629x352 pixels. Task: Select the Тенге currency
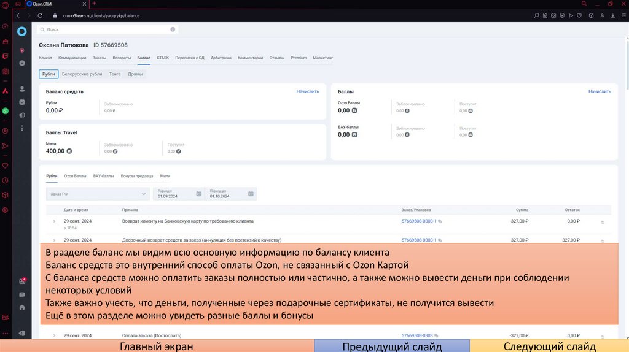[115, 74]
